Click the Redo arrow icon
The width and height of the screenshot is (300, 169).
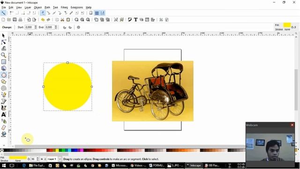(48, 20)
